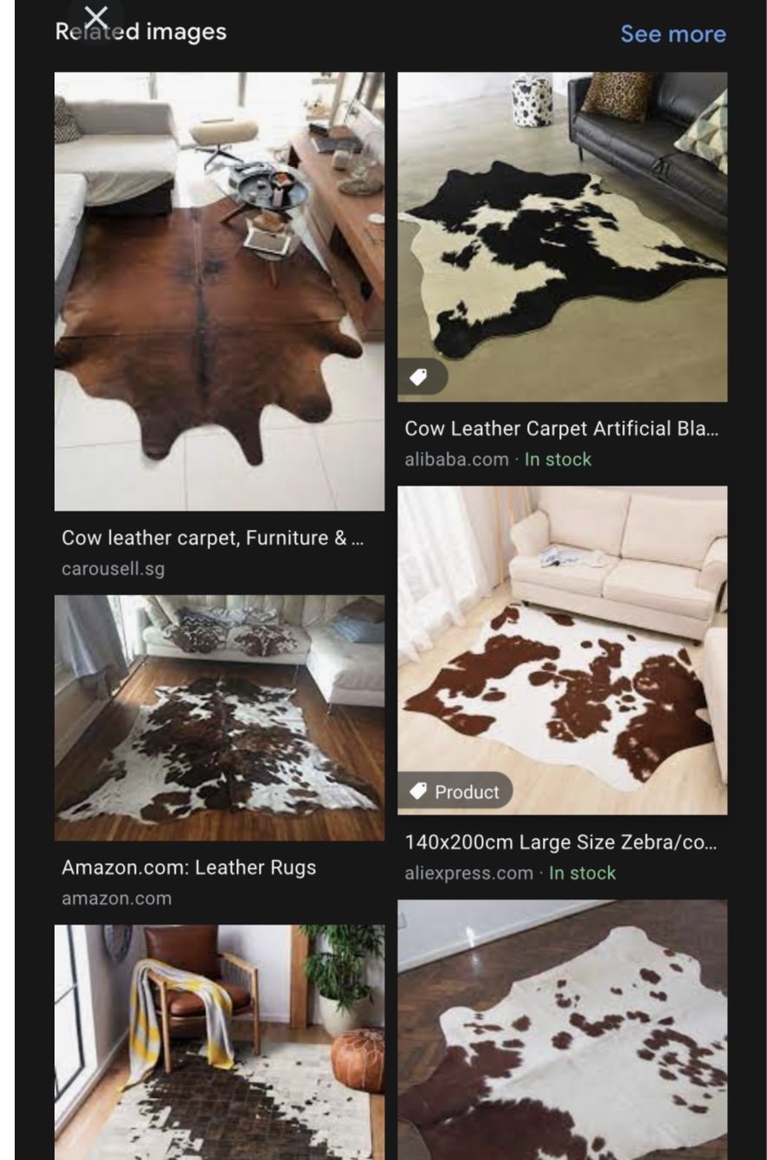The height and width of the screenshot is (1160, 767).
Task: Visit the amazon.com source link
Action: [x=116, y=899]
